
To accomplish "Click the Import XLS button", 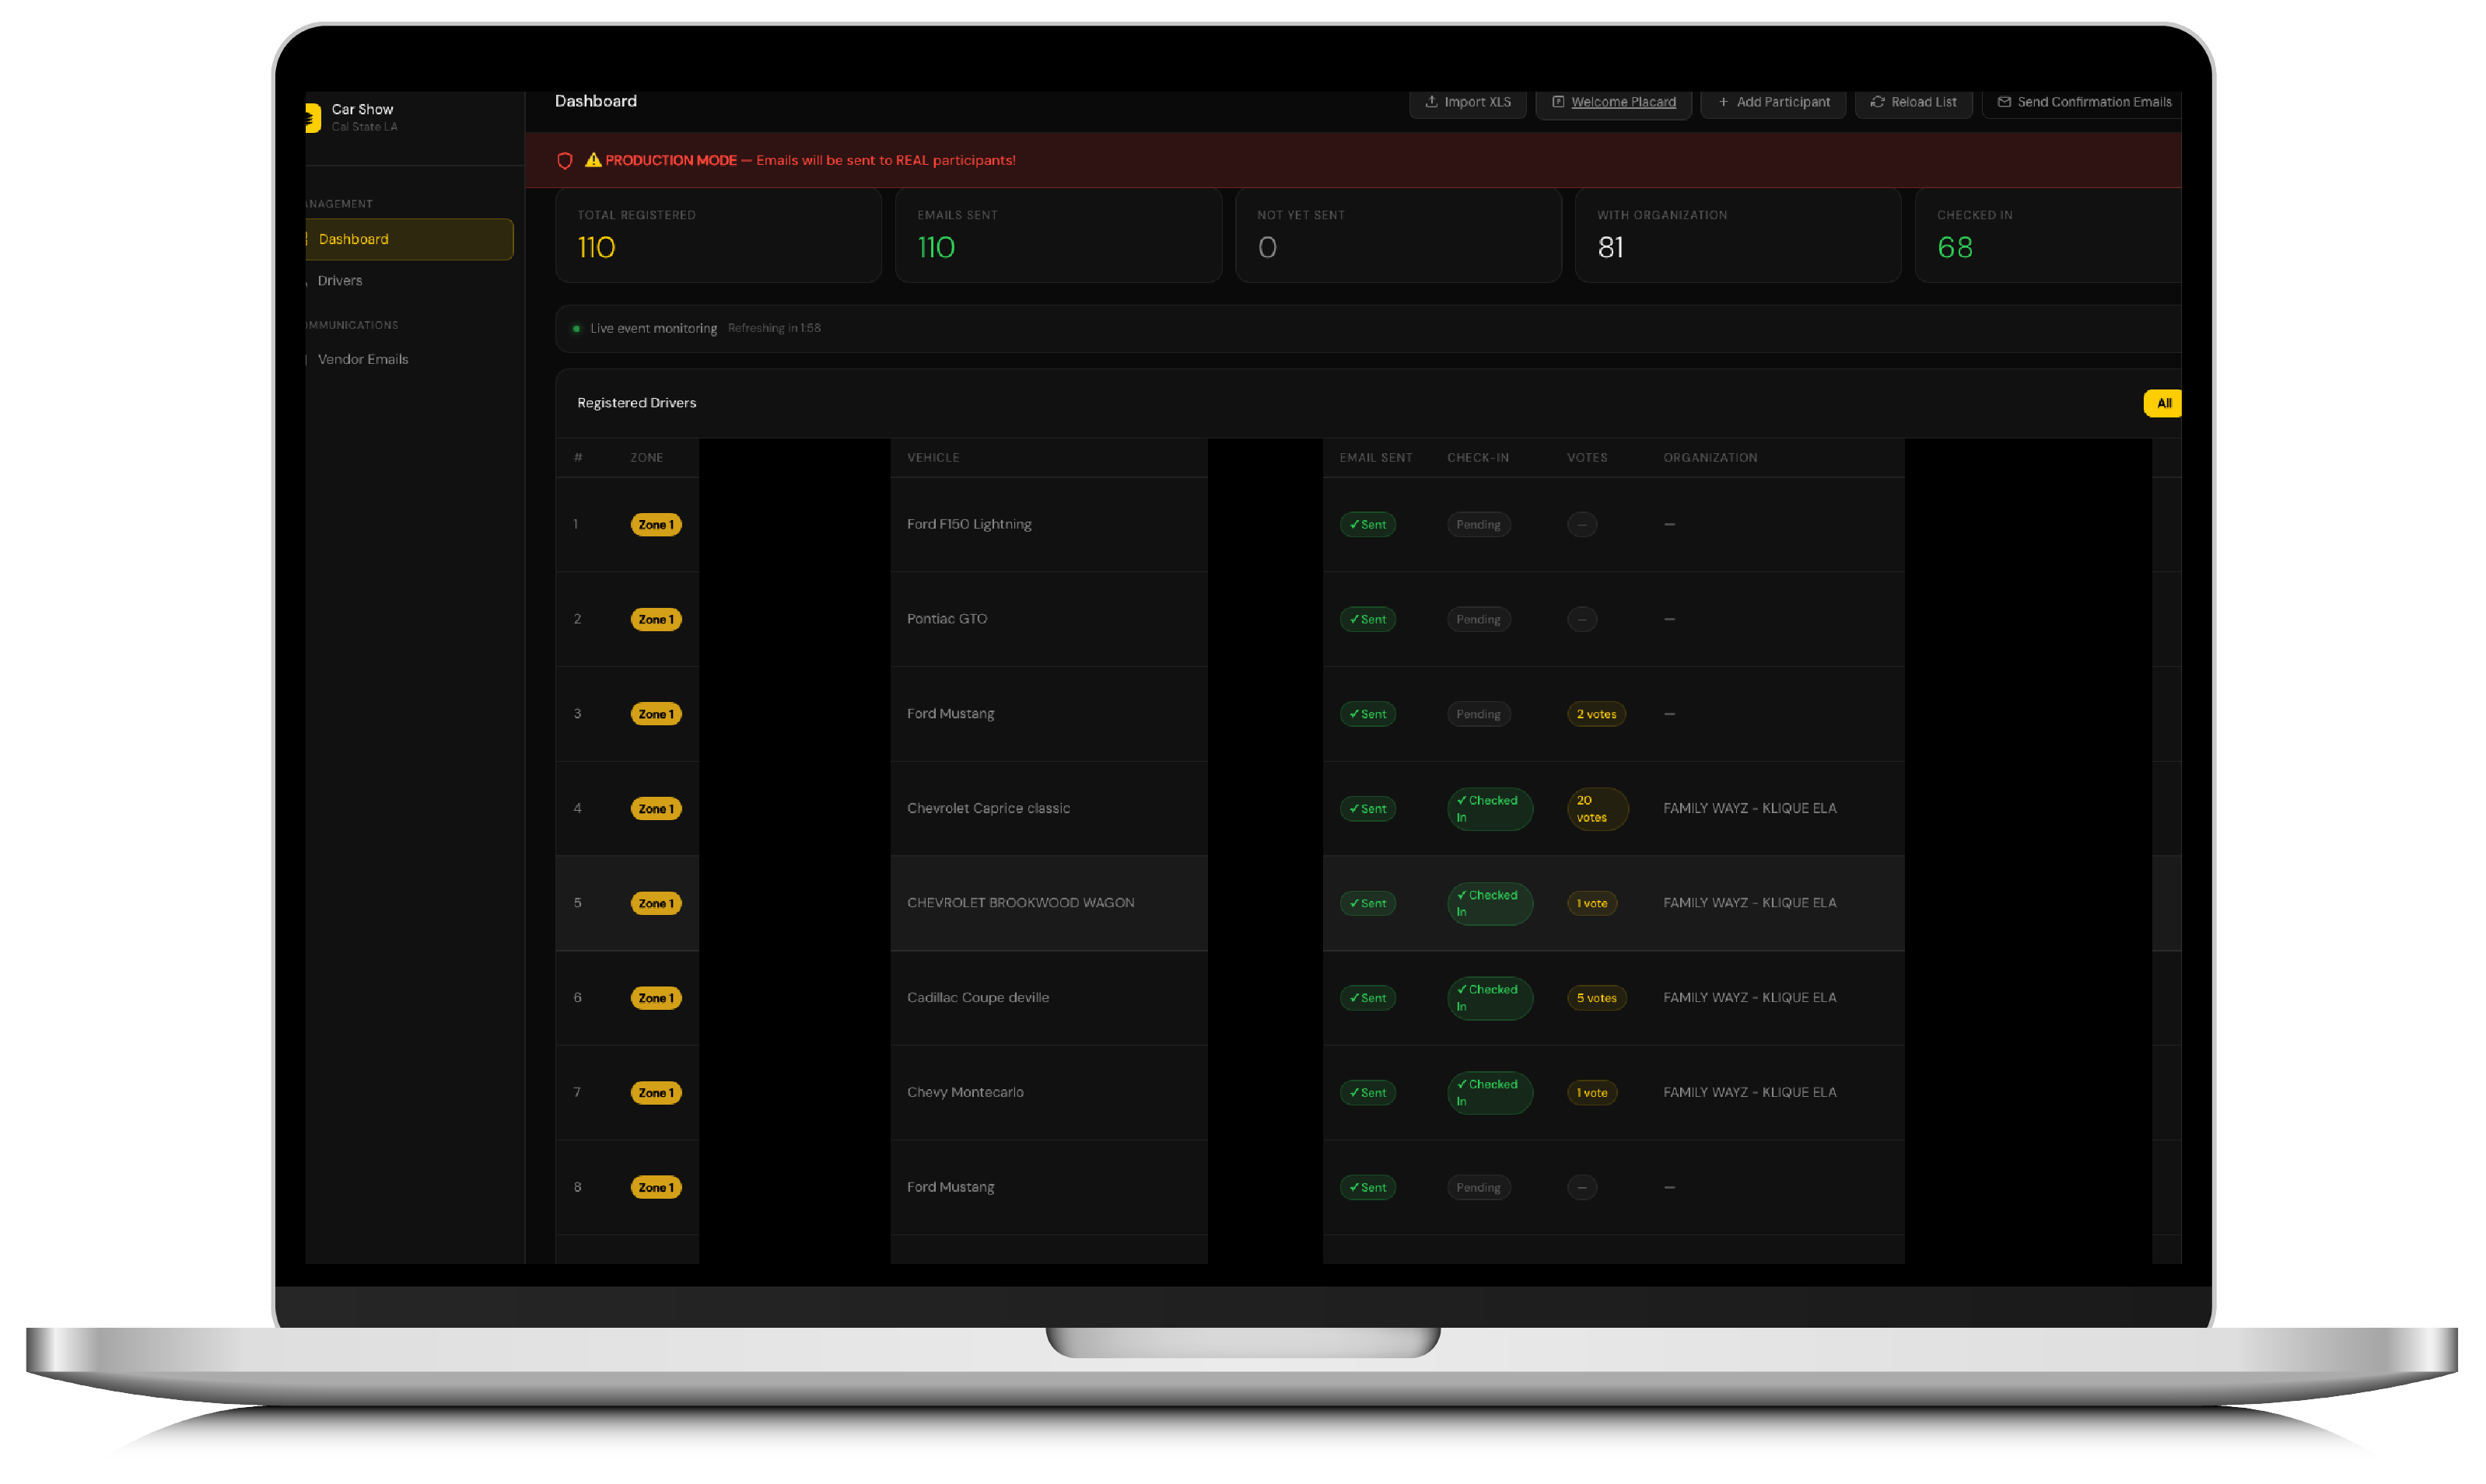I will pyautogui.click(x=1468, y=102).
